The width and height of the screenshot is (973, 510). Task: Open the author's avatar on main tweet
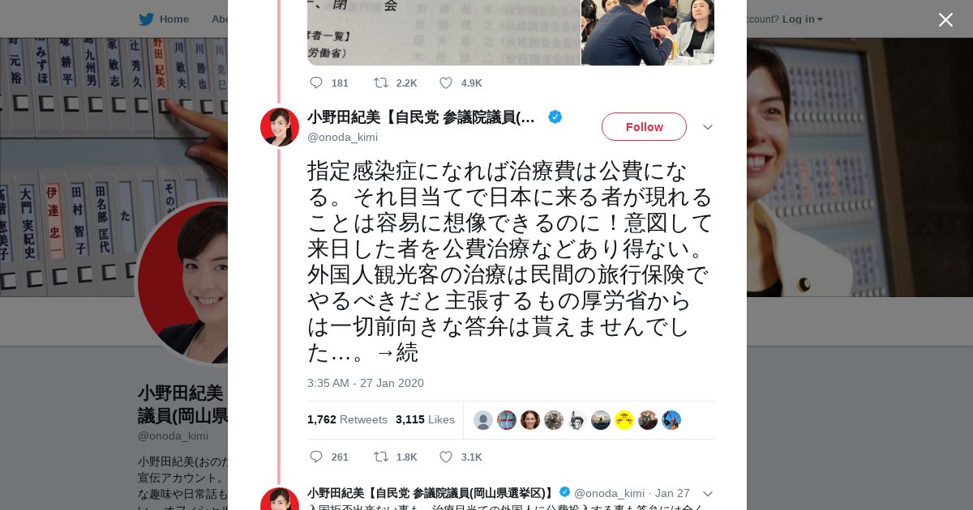280,127
